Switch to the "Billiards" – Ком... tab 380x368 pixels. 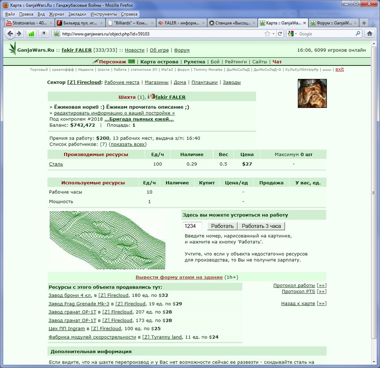pos(130,23)
